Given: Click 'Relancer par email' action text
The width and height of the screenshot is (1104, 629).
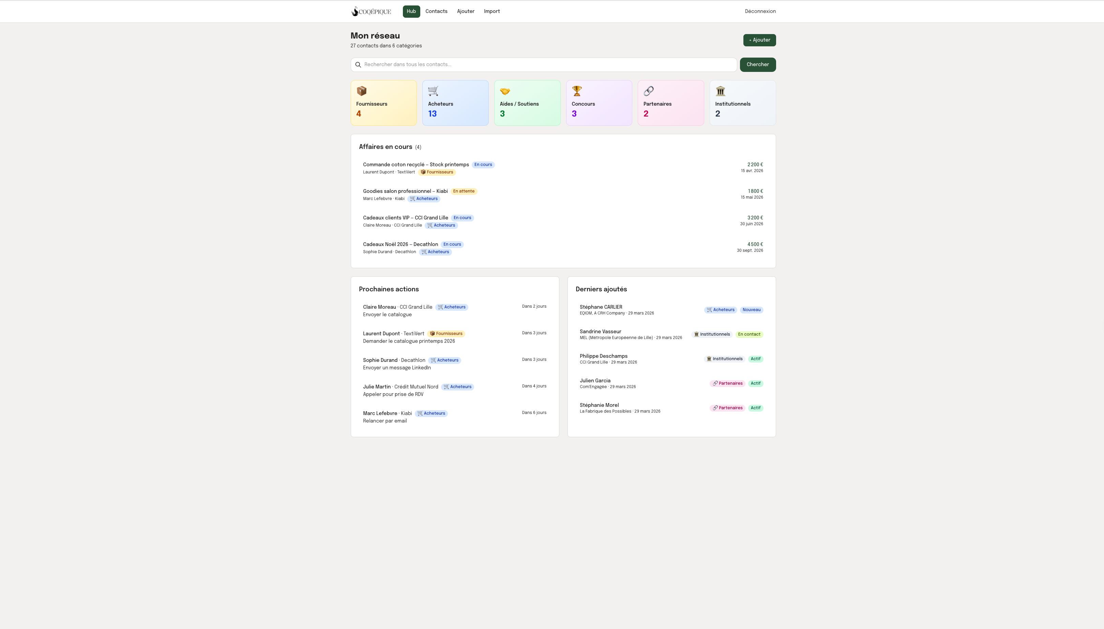Looking at the screenshot, I should (384, 421).
